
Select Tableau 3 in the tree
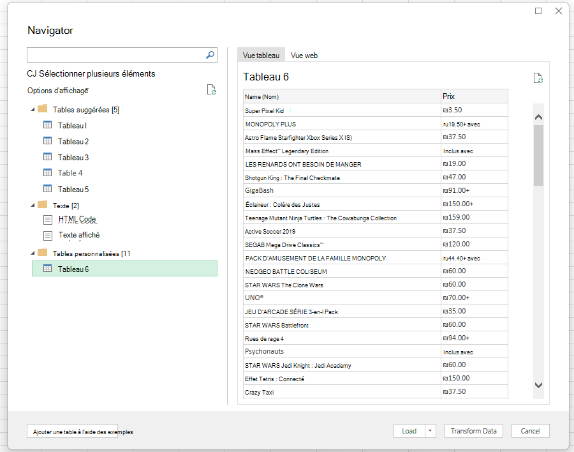pyautogui.click(x=73, y=158)
